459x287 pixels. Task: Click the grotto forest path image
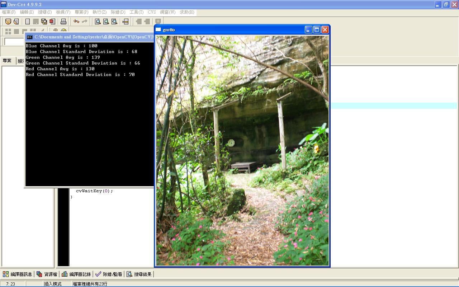[242, 150]
